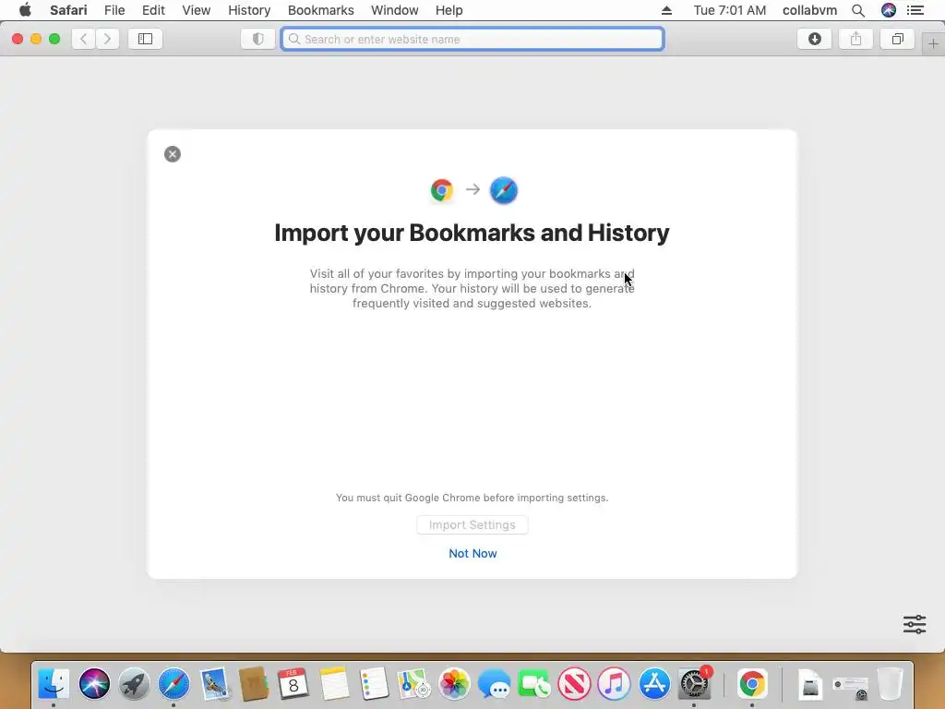Open the History menu
Viewport: 945px width, 709px height.
click(249, 10)
